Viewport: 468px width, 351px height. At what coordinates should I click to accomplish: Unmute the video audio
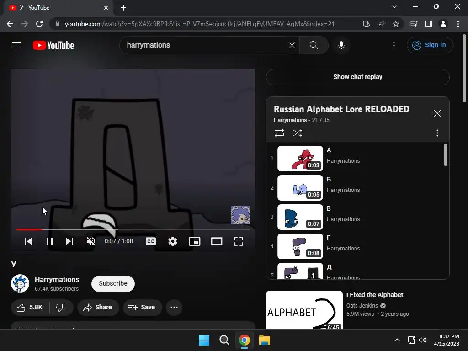click(x=91, y=241)
